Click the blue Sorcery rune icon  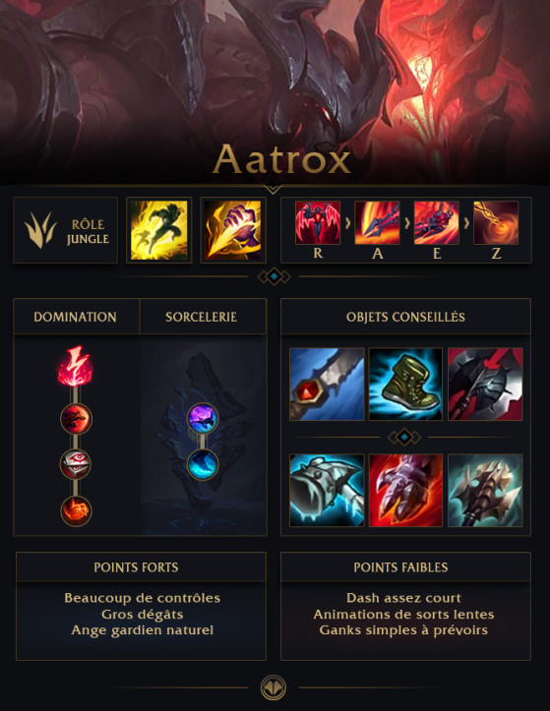point(203,464)
